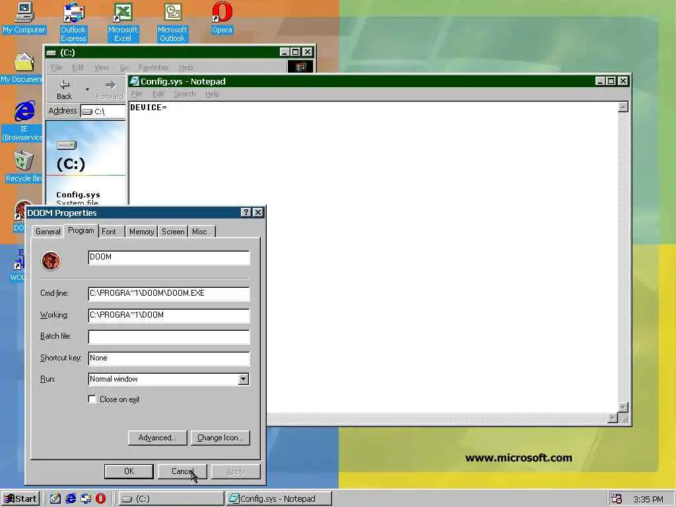Click the empty Batch file field
Screen dimensions: 676x507
pyautogui.click(x=168, y=337)
